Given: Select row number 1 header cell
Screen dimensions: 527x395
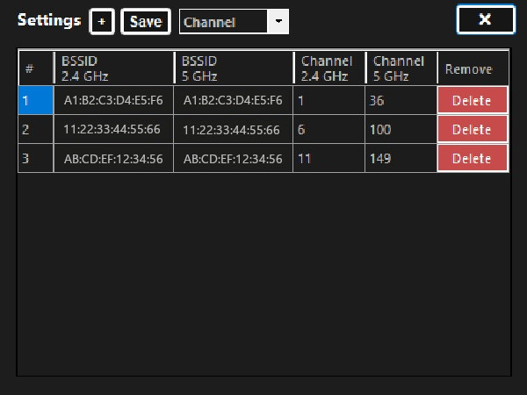Looking at the screenshot, I should pos(36,100).
